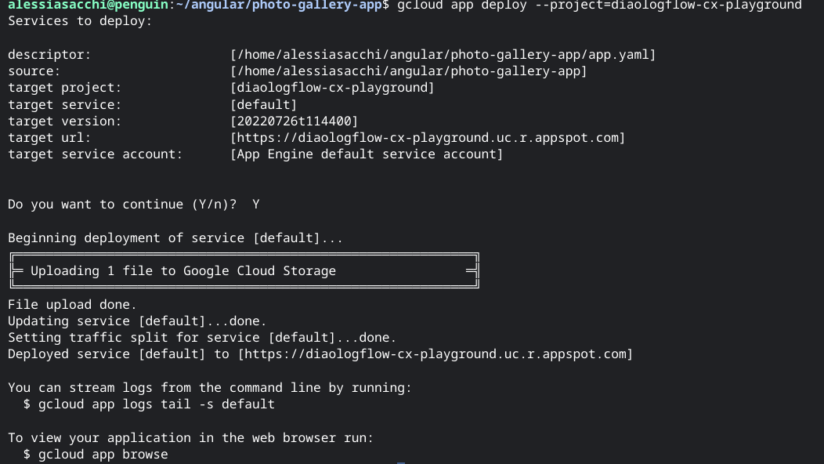The height and width of the screenshot is (464, 824).
Task: Click the Uploading 1 file progress box
Action: point(244,271)
